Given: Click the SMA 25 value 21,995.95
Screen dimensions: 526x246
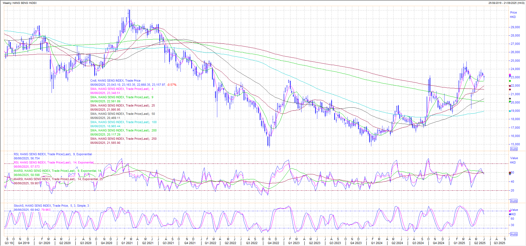Looking at the screenshot, I should [105, 110].
